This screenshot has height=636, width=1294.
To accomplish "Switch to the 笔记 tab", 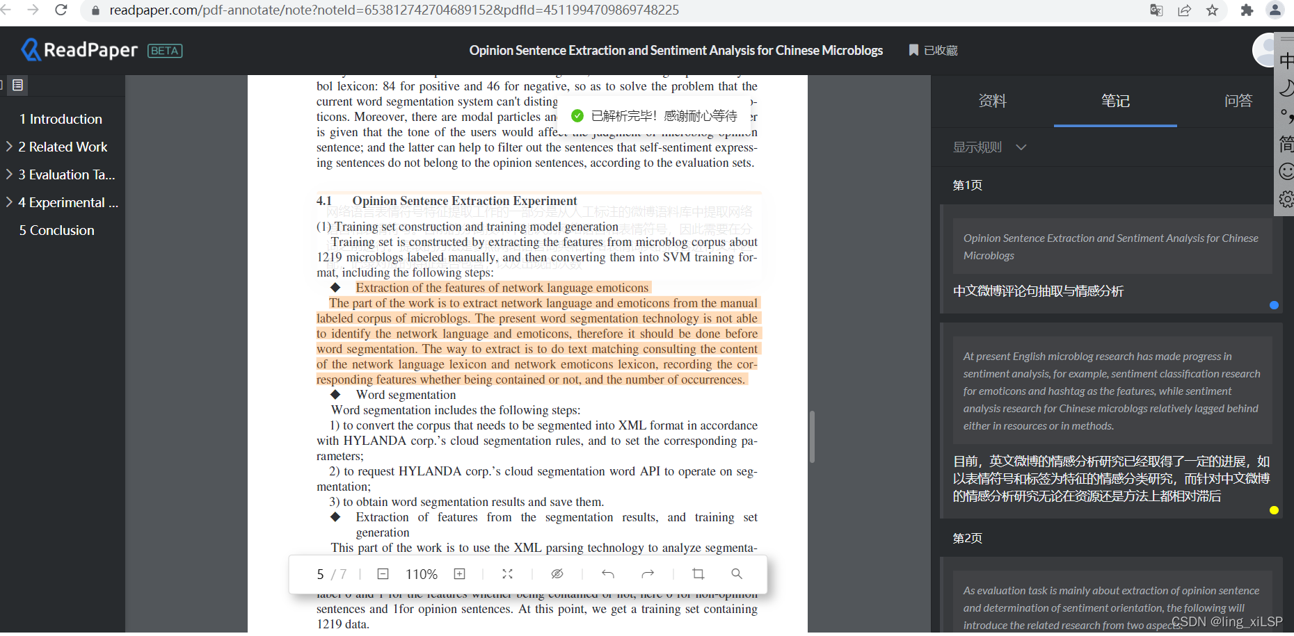I will pos(1115,101).
